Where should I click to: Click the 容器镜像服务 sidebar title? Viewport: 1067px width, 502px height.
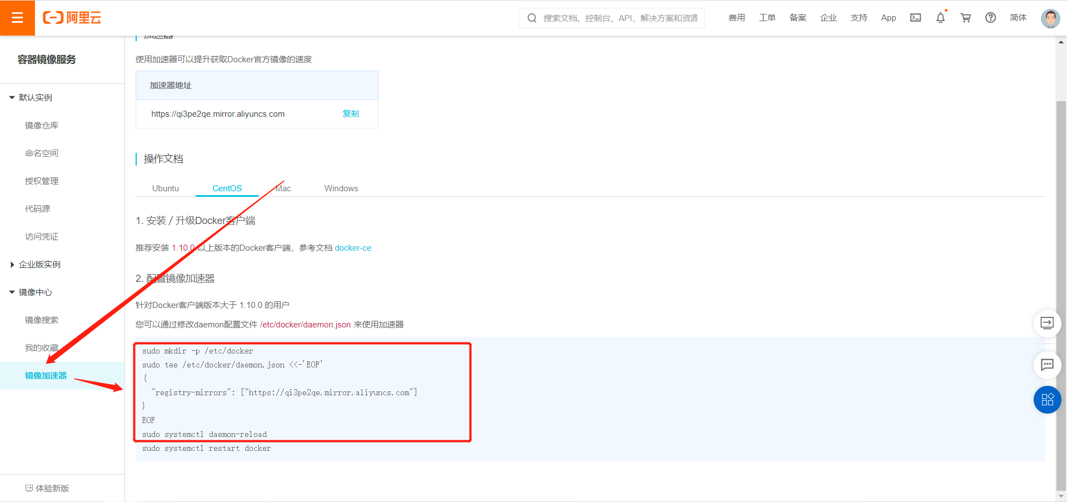(47, 59)
